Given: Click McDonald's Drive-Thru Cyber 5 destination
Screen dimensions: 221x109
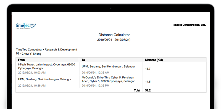Looking at the screenshot, I should [108, 79].
